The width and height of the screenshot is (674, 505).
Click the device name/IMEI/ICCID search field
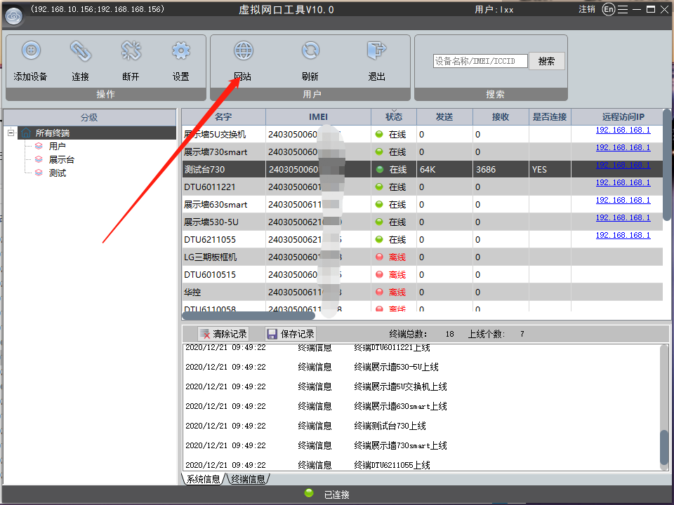point(480,62)
